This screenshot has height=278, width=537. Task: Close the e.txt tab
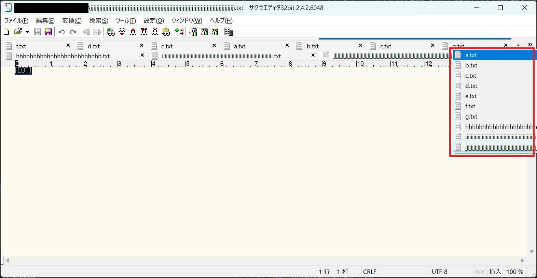click(214, 45)
